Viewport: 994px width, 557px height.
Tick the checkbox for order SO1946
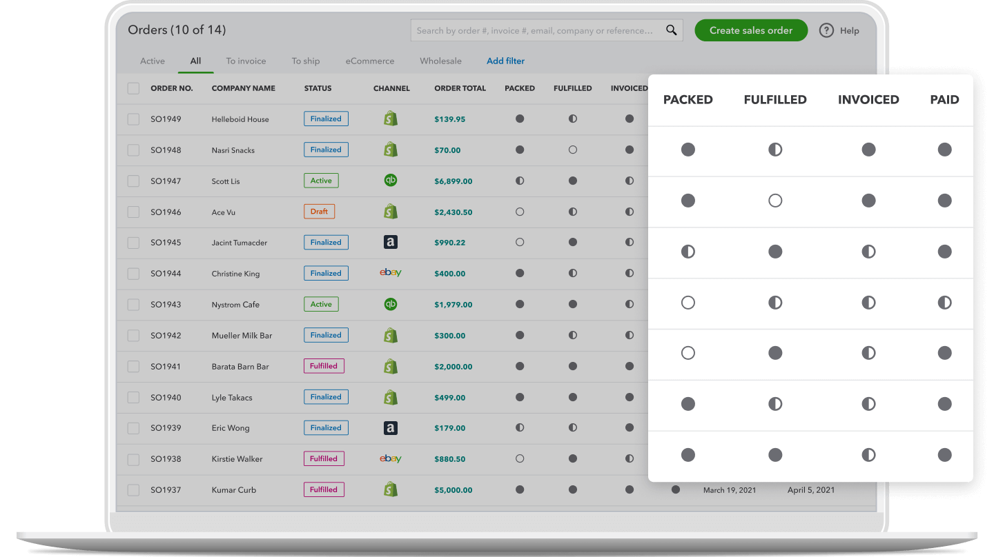tap(133, 212)
